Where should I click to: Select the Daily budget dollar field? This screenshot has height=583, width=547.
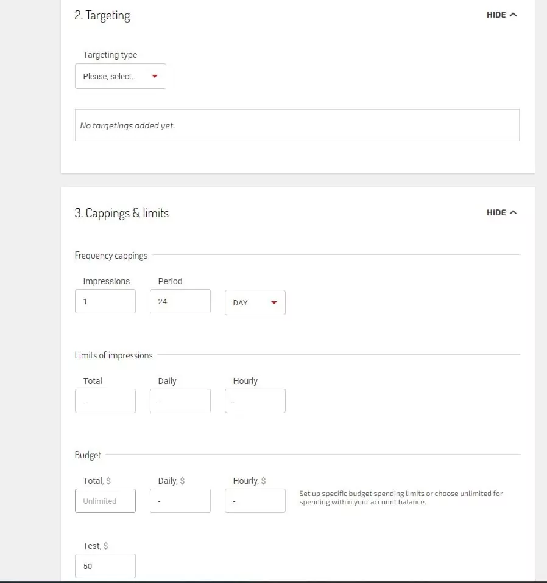click(x=180, y=501)
